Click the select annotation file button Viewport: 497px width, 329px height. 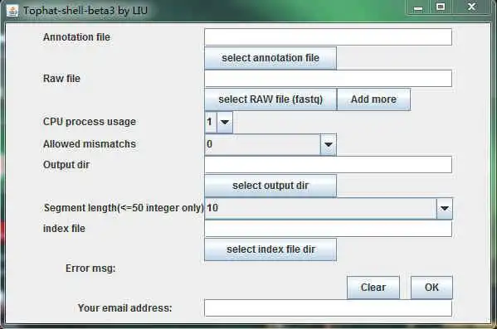click(270, 58)
